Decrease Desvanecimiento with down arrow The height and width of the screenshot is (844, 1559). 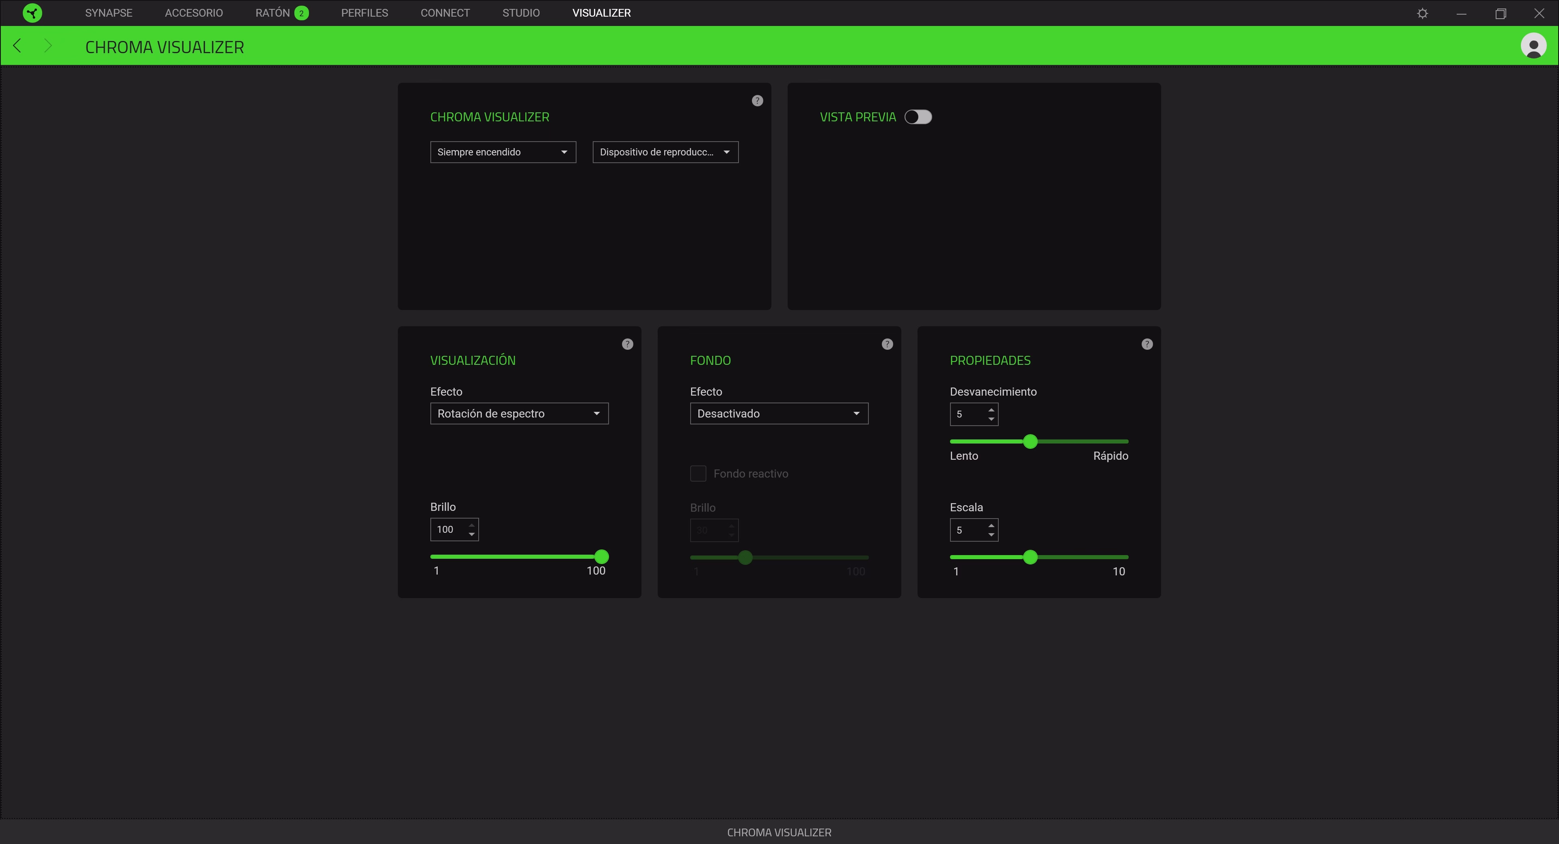tap(991, 419)
